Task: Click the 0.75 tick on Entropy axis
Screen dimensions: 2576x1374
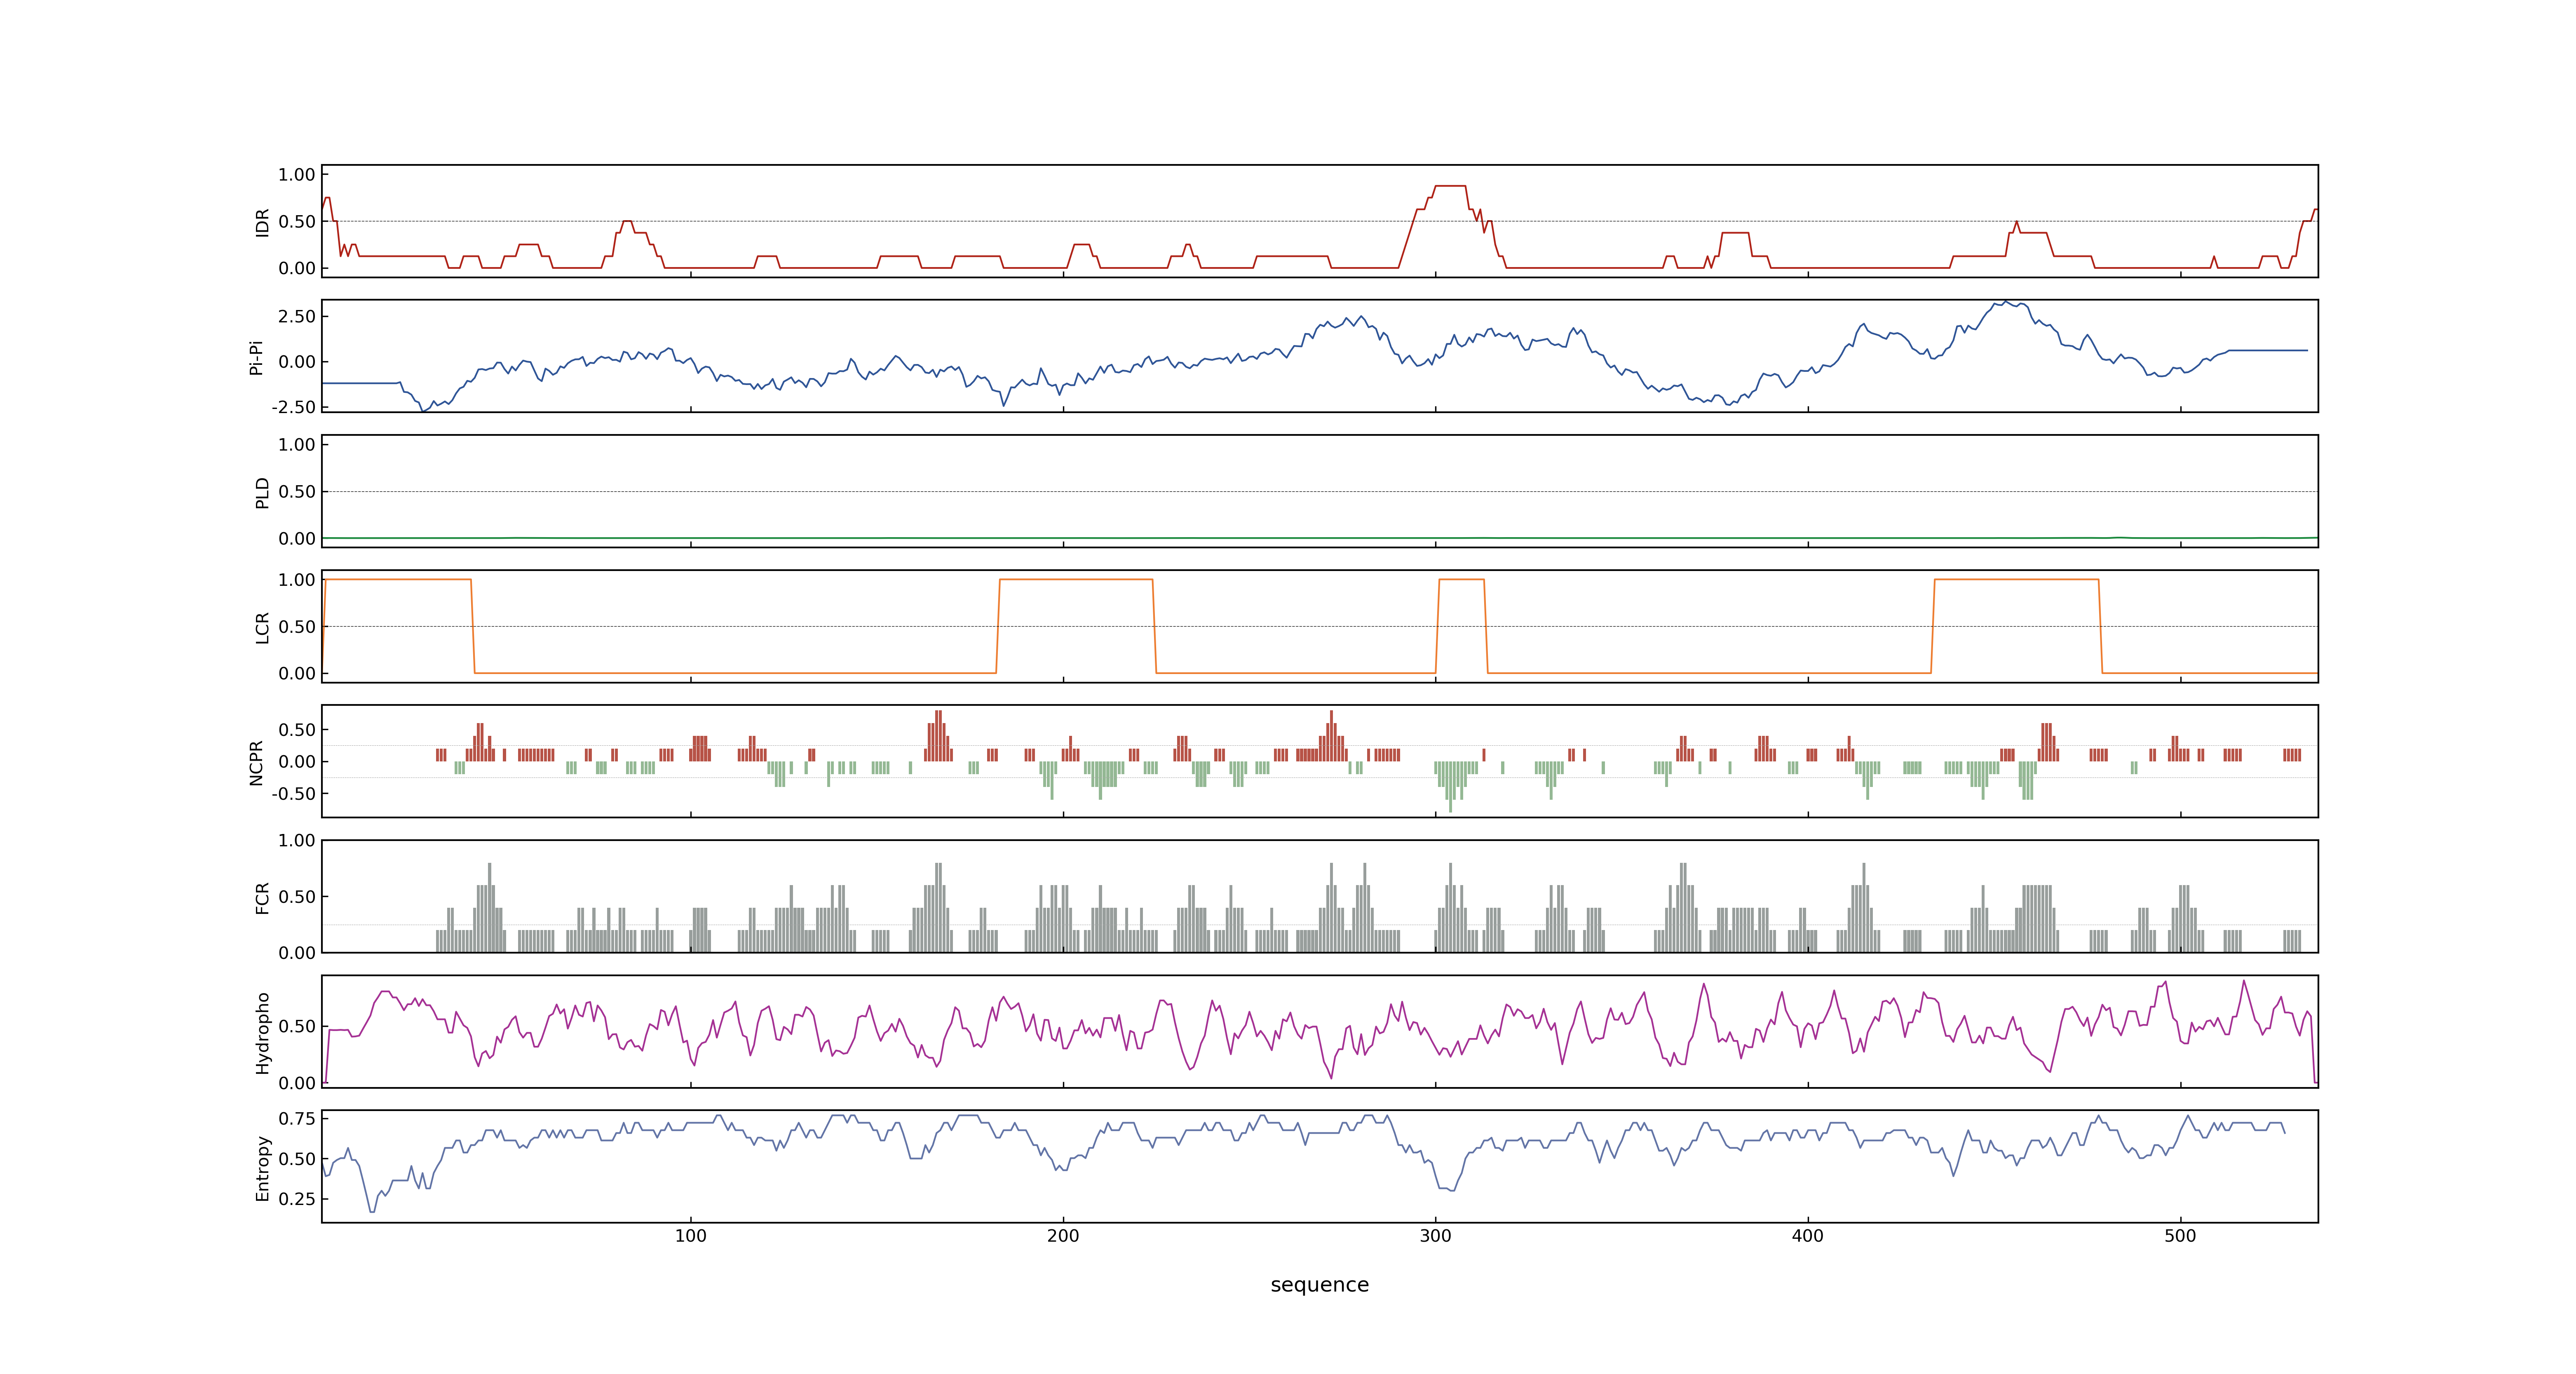Action: [x=297, y=1118]
